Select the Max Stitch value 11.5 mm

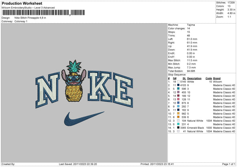click(192, 60)
